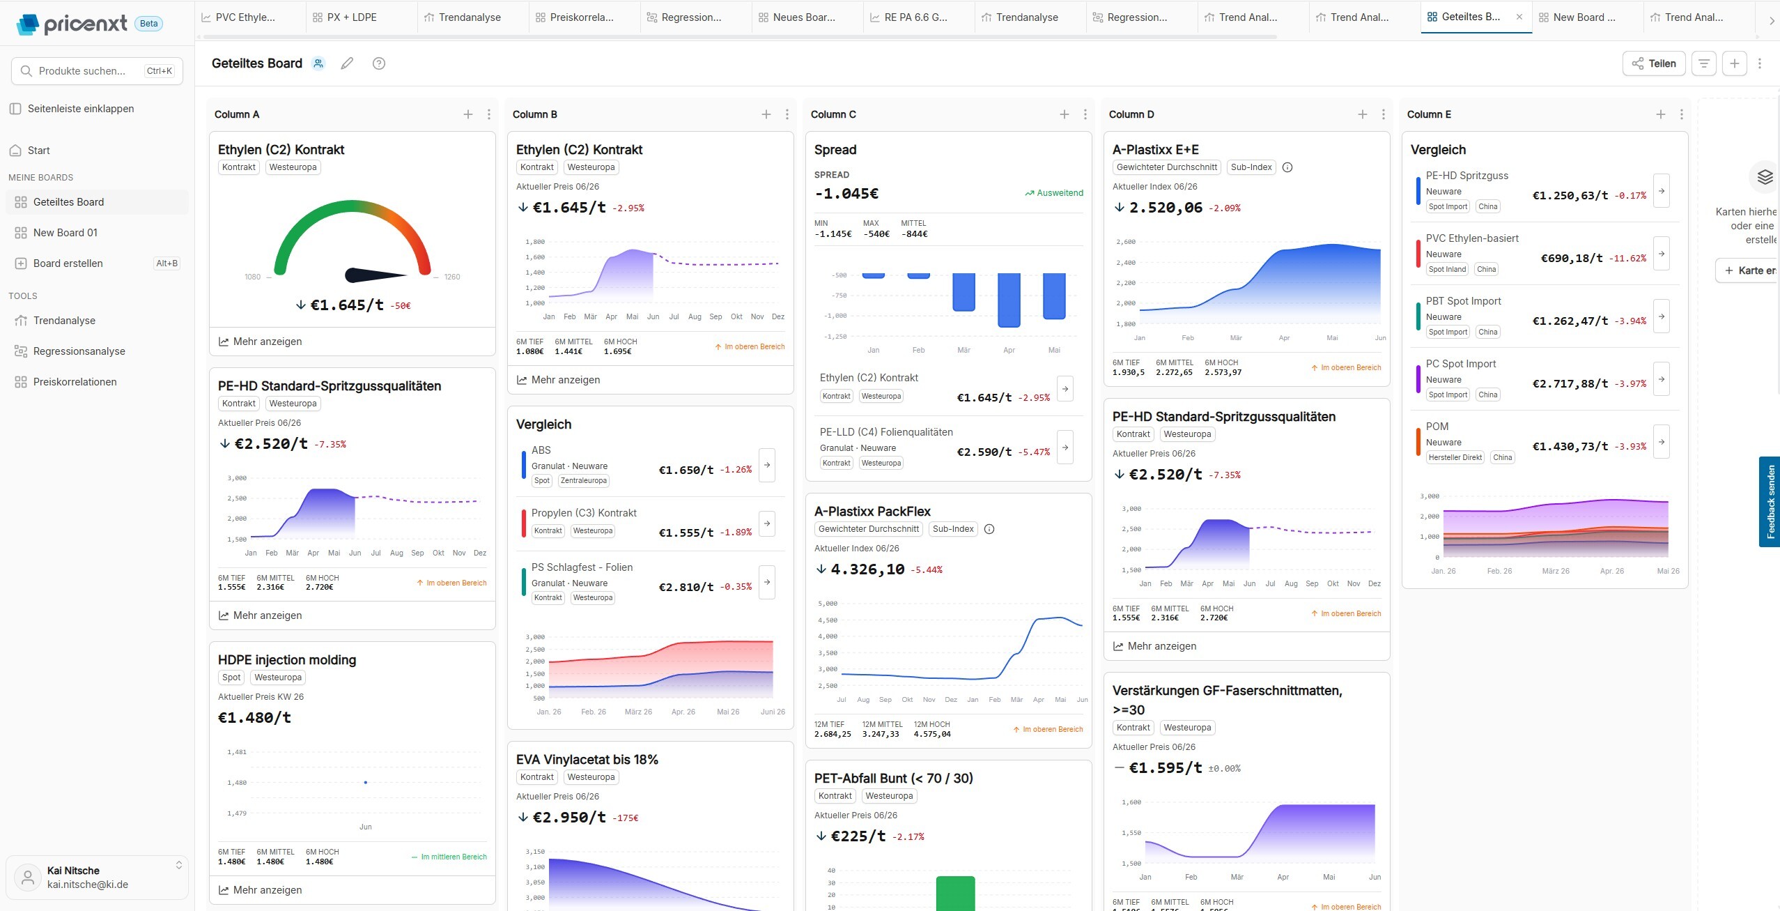Collapse sidebar with Seitenleiste einklappen

tap(73, 109)
